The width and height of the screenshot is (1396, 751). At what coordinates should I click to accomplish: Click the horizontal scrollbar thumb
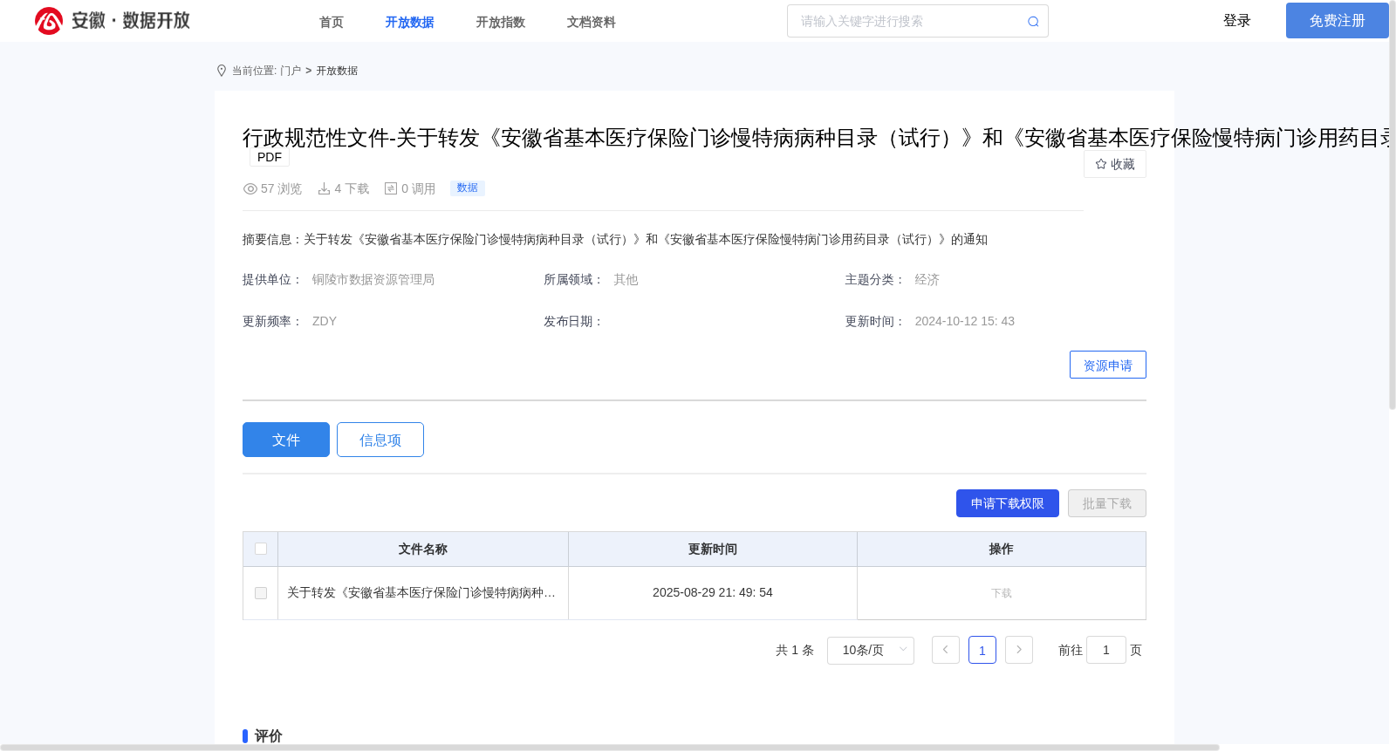click(610, 748)
